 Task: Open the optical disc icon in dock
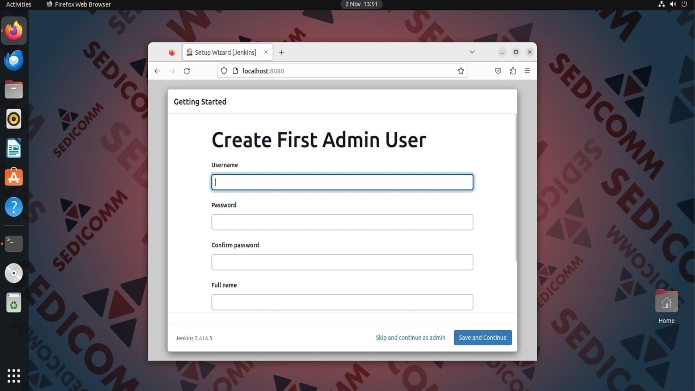(x=14, y=273)
